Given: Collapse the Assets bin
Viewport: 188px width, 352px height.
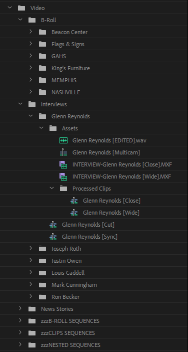Looking at the screenshot, I should (x=41, y=128).
